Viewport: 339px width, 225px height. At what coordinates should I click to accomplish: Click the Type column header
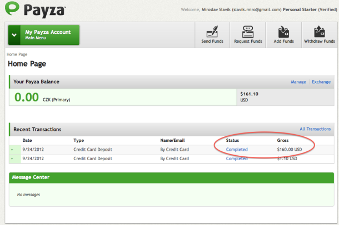(x=78, y=141)
